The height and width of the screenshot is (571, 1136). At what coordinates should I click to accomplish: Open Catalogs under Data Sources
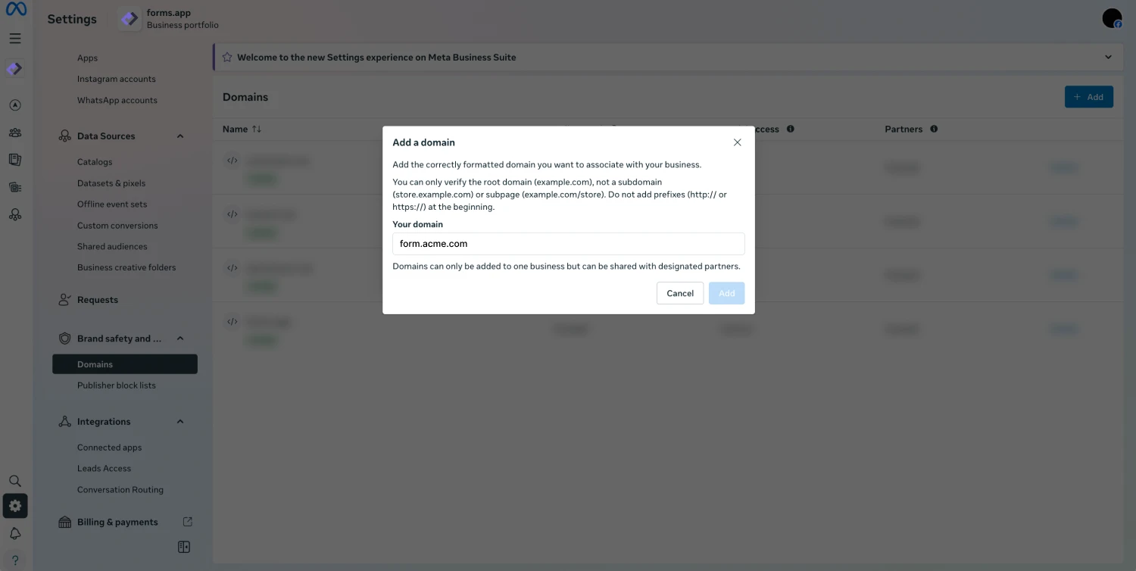click(x=95, y=161)
